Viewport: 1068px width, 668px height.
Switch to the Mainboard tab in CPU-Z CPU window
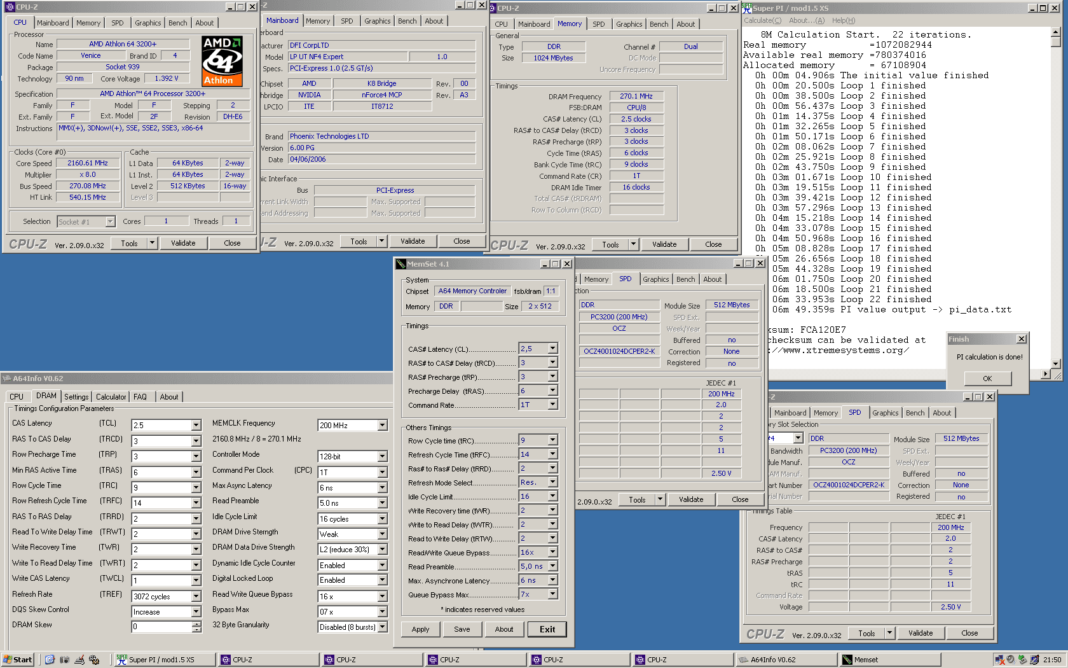click(53, 23)
